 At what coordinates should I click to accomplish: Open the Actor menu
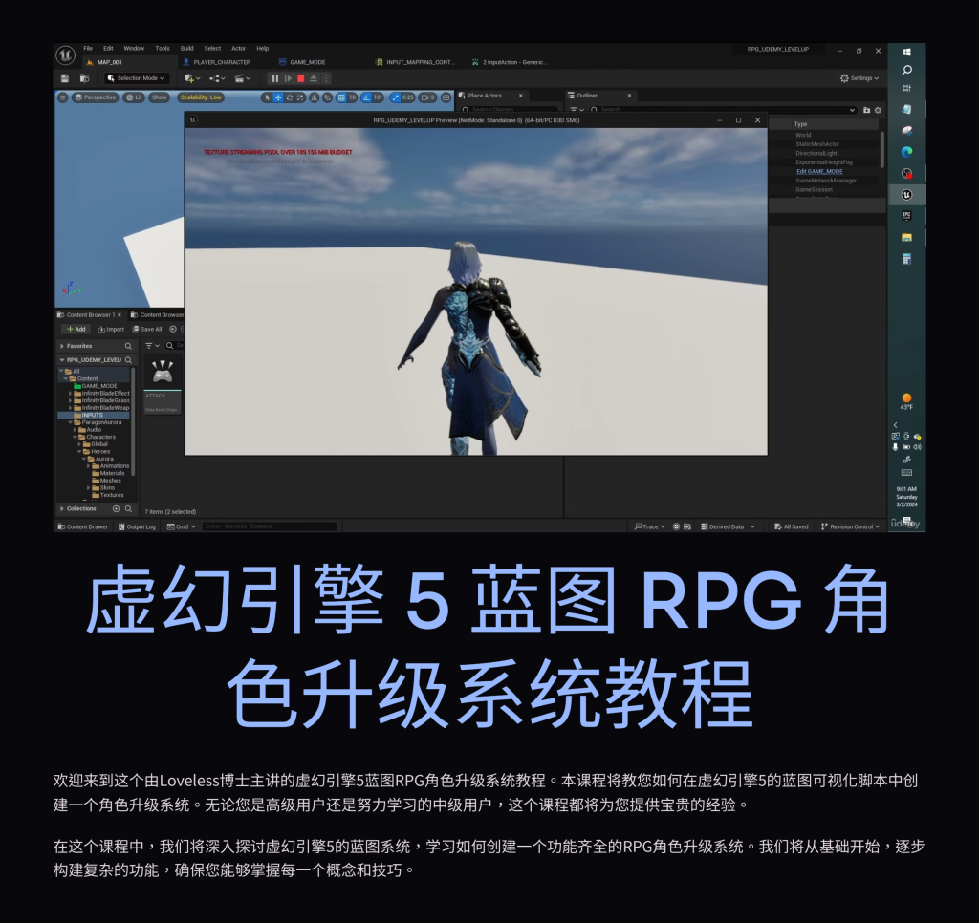point(238,48)
